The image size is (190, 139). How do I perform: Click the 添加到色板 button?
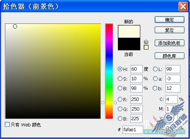click(170, 43)
